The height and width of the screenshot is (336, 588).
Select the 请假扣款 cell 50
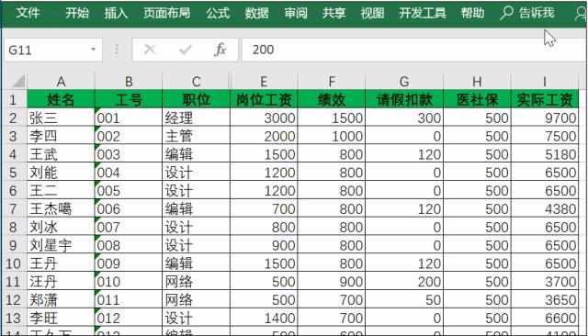[x=404, y=299]
